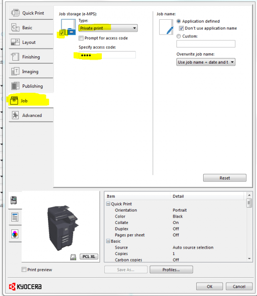Click the hard disk icon beside PCL XL
The image size is (257, 296).
pos(73,257)
